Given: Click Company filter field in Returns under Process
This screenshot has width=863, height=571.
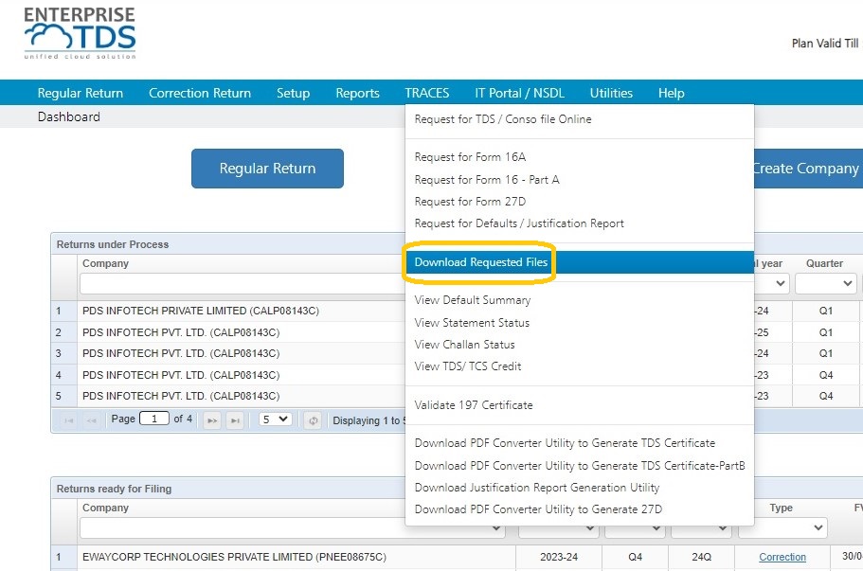Looking at the screenshot, I should tap(243, 284).
